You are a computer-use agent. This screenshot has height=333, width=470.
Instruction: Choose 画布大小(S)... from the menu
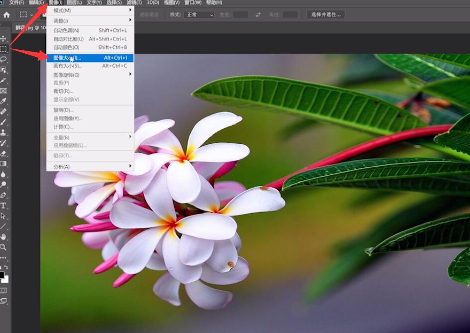point(90,66)
